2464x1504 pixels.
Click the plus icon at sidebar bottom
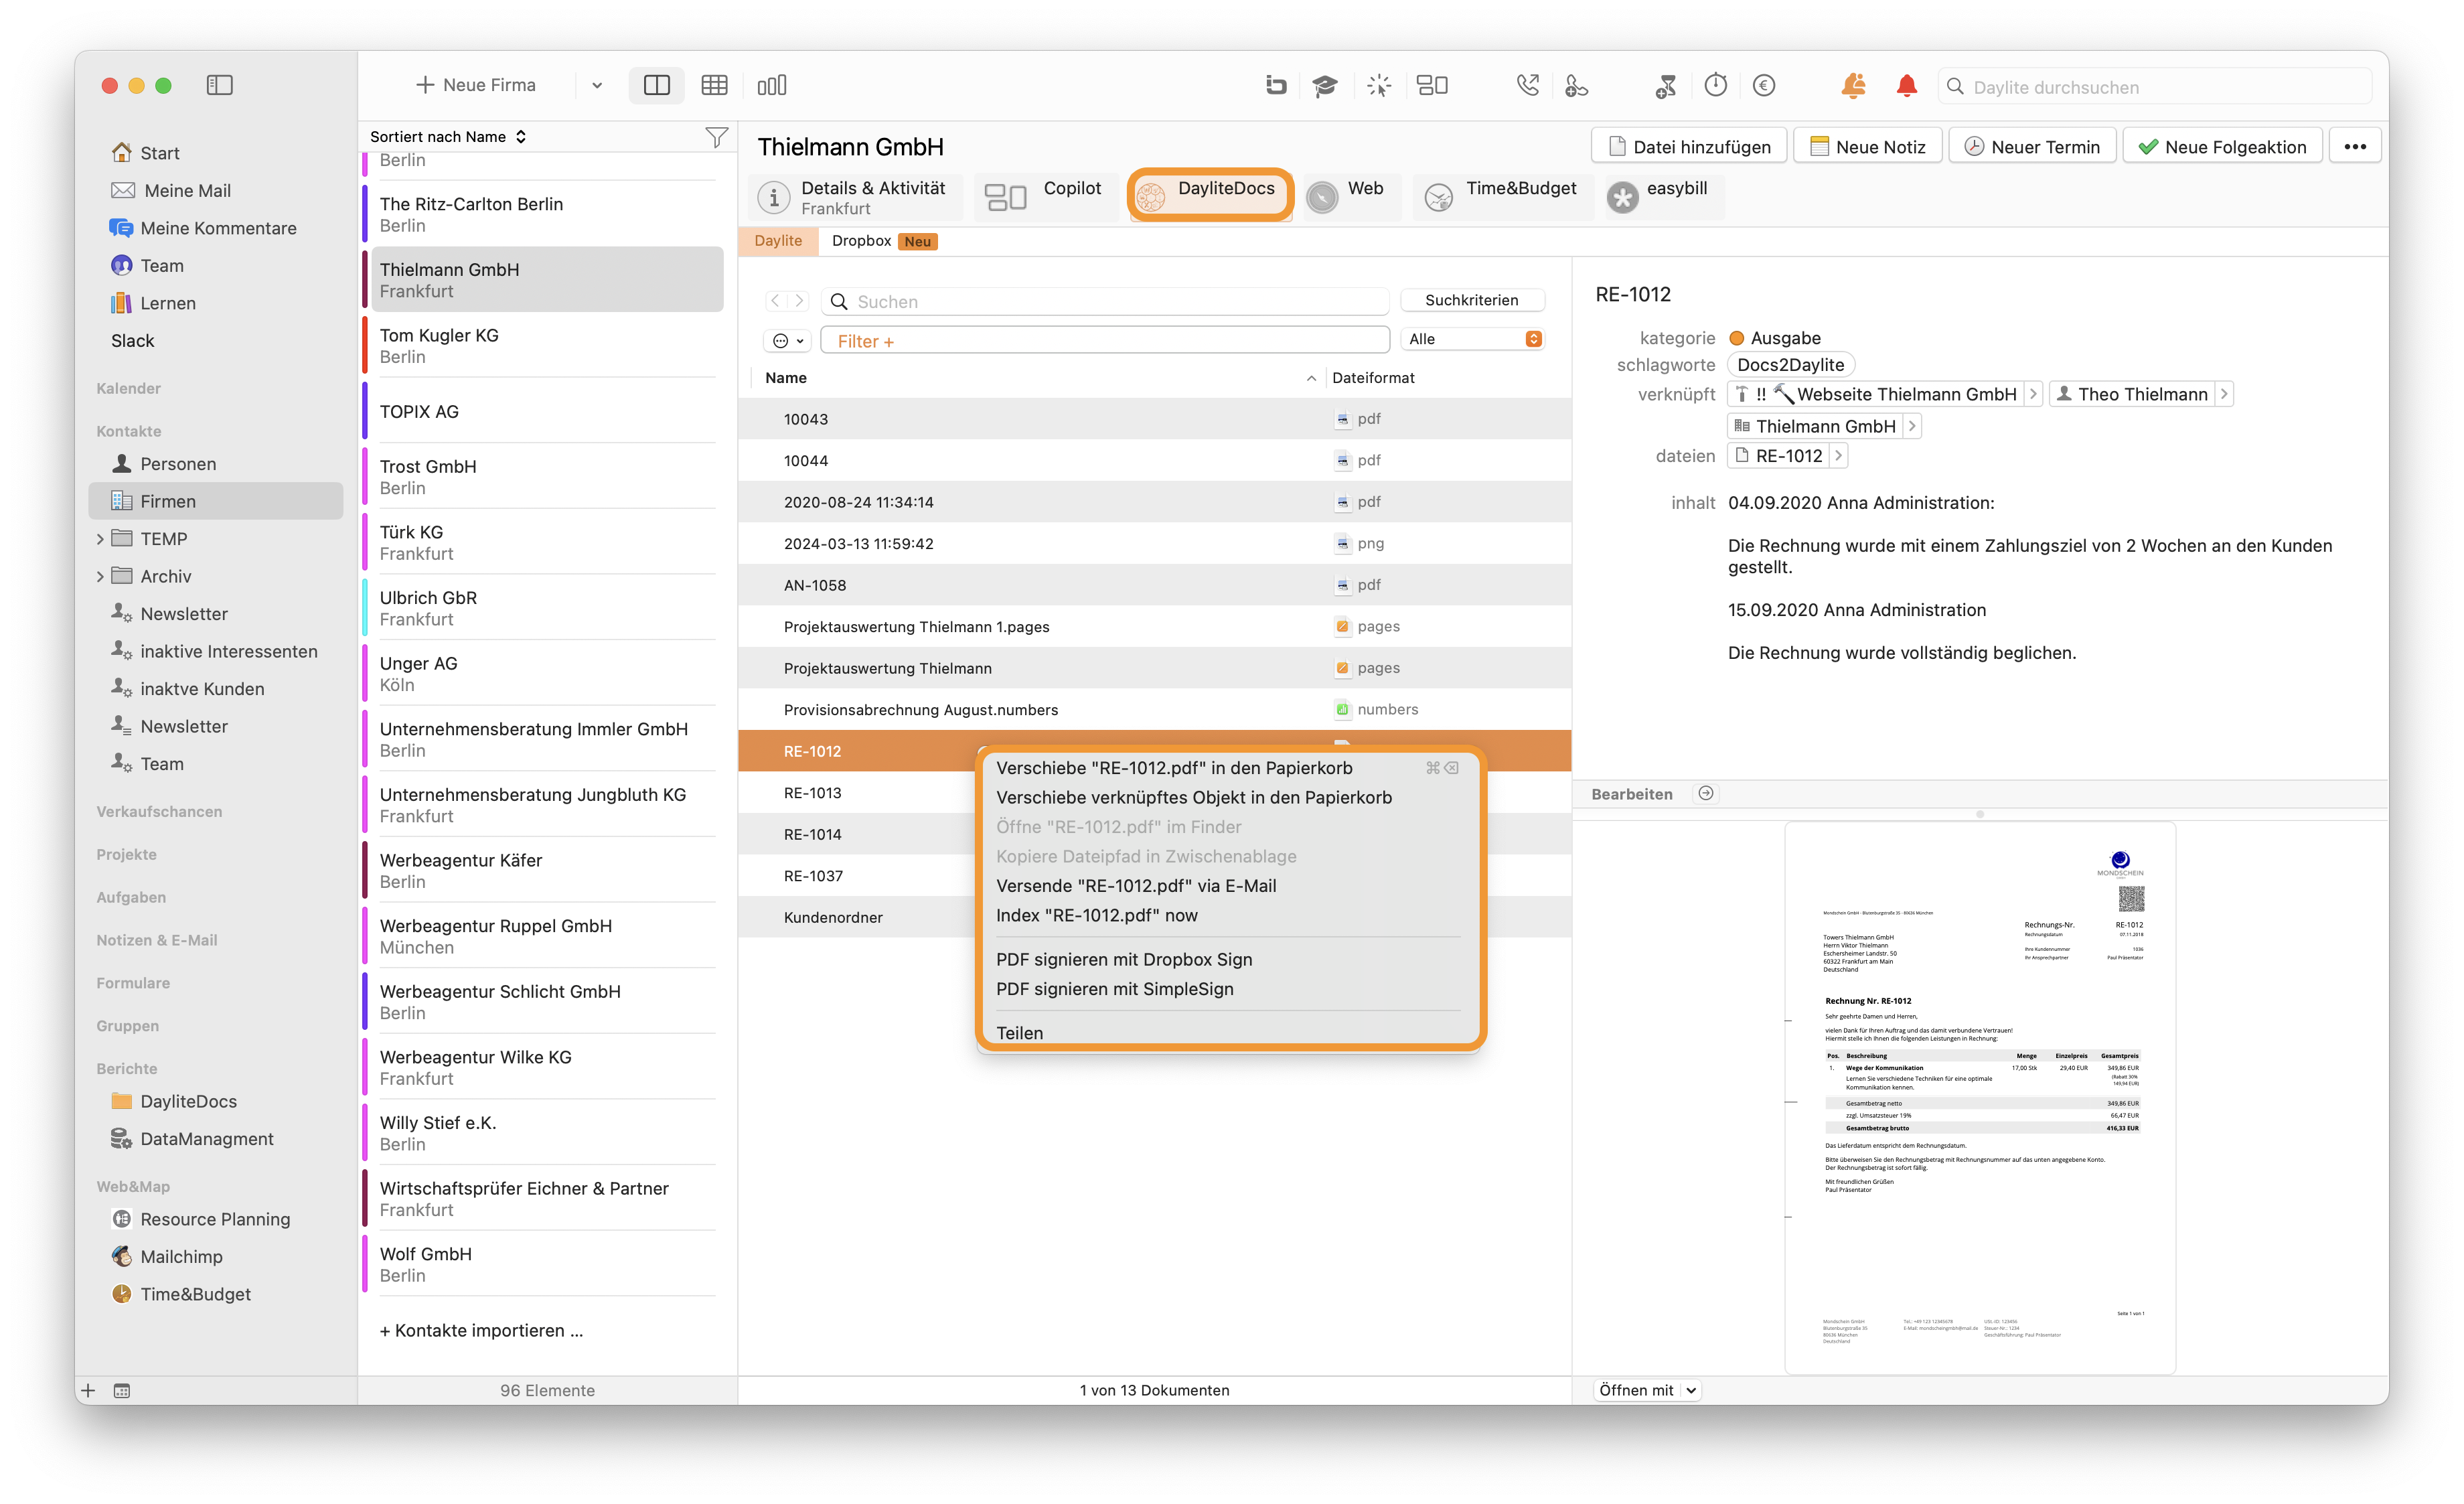pos(88,1390)
